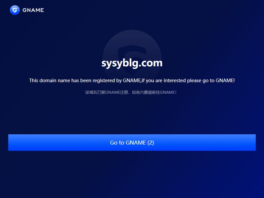Click the blue GNAME shield logo icon

[x=15, y=10]
